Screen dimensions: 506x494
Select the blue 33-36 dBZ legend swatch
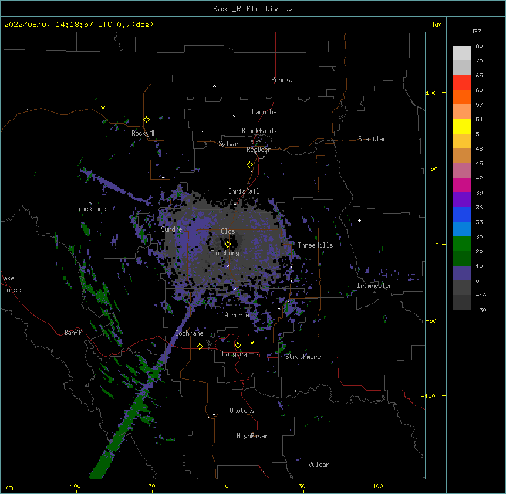coord(461,214)
